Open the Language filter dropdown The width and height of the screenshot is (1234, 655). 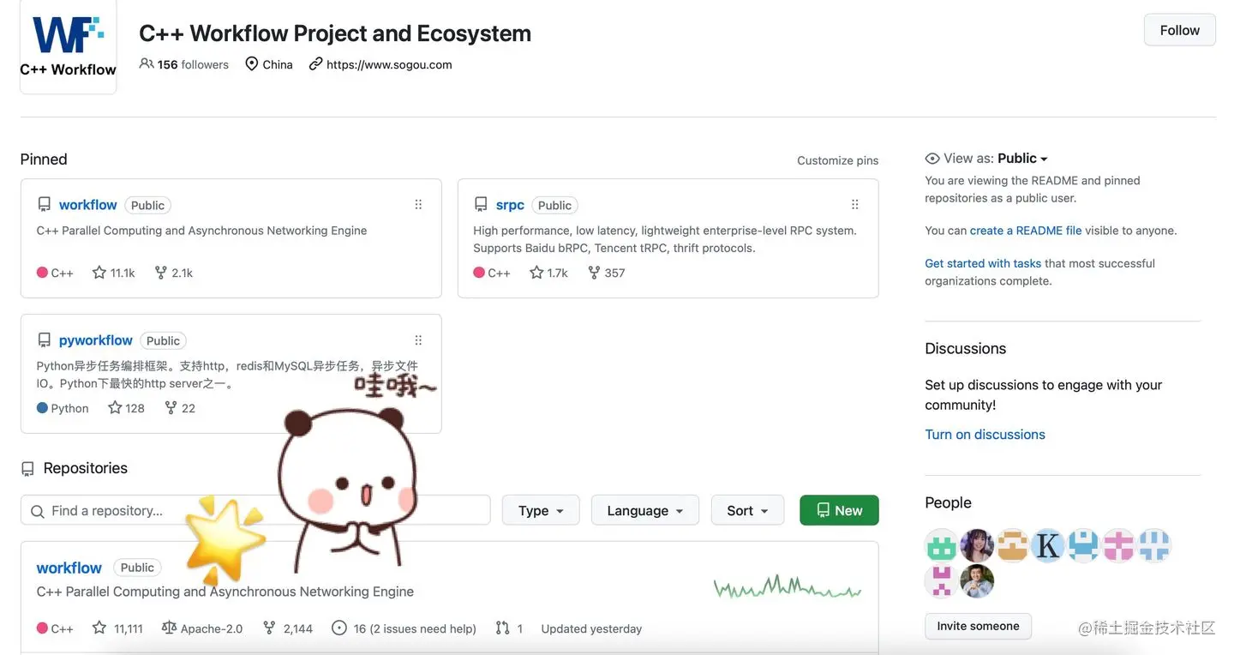click(645, 510)
